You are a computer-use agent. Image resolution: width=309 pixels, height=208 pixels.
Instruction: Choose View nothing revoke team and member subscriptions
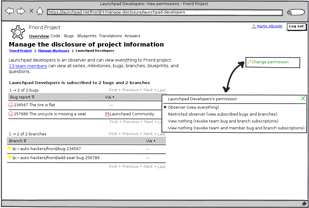coord(236,128)
